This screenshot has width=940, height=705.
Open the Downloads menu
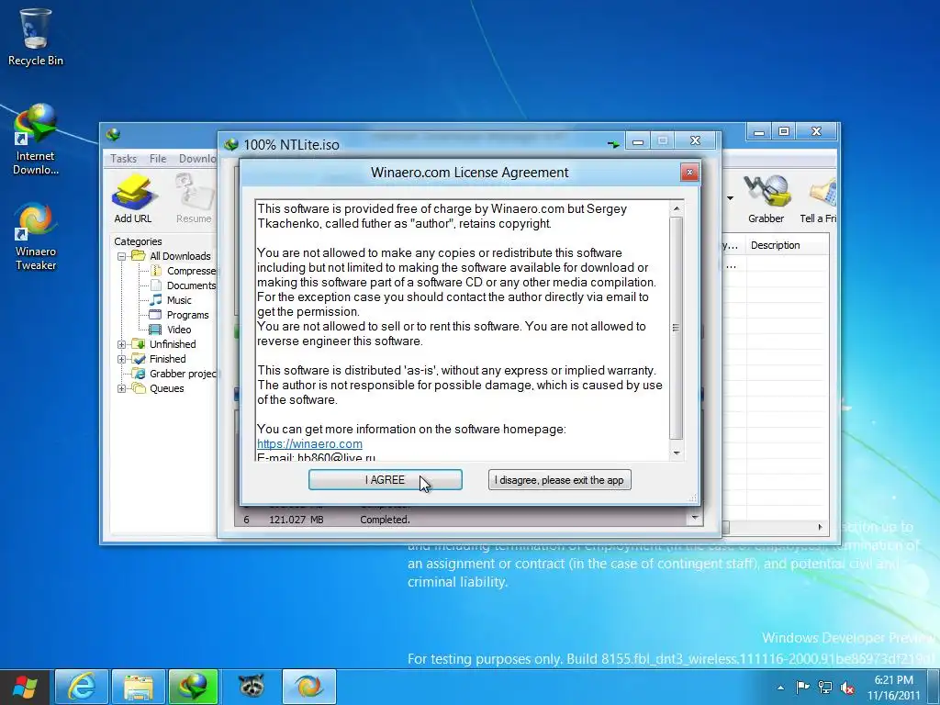pos(197,158)
